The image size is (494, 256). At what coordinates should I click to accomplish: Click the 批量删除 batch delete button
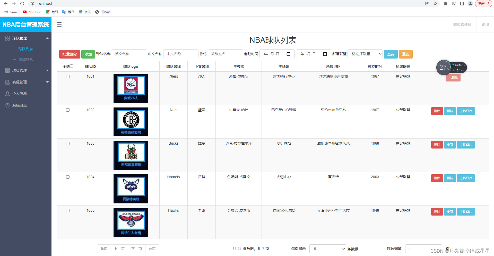pos(70,54)
